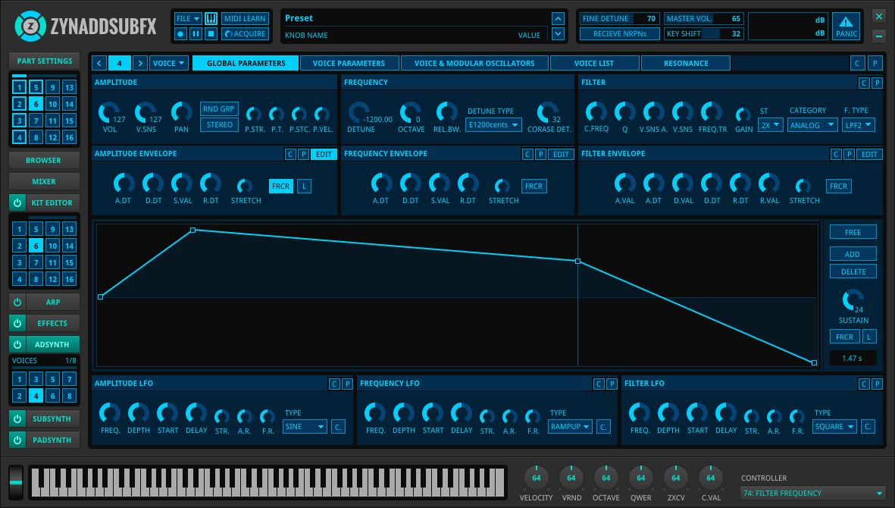Click the MIDI LEARN button

tap(245, 18)
